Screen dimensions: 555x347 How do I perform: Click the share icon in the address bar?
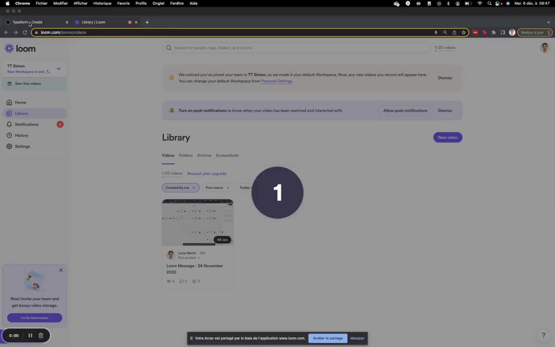tap(454, 33)
